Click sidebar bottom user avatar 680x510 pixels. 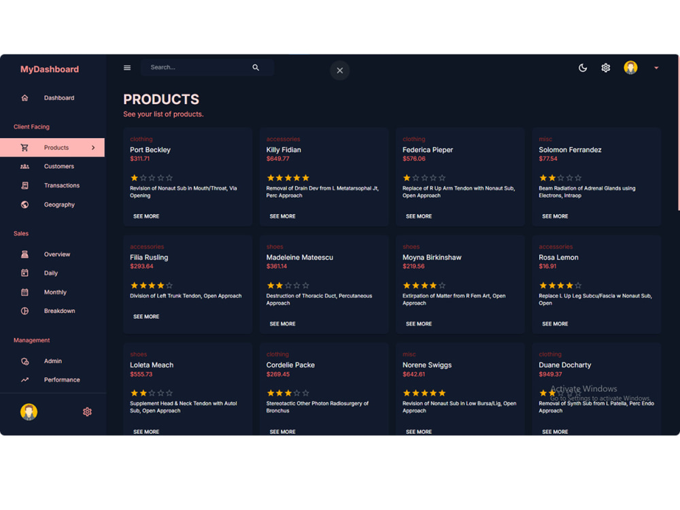pos(29,411)
